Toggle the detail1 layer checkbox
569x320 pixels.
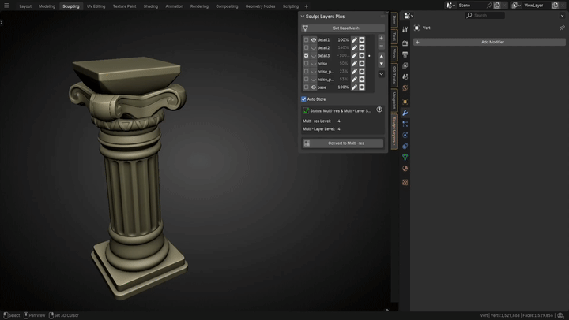pyautogui.click(x=307, y=40)
